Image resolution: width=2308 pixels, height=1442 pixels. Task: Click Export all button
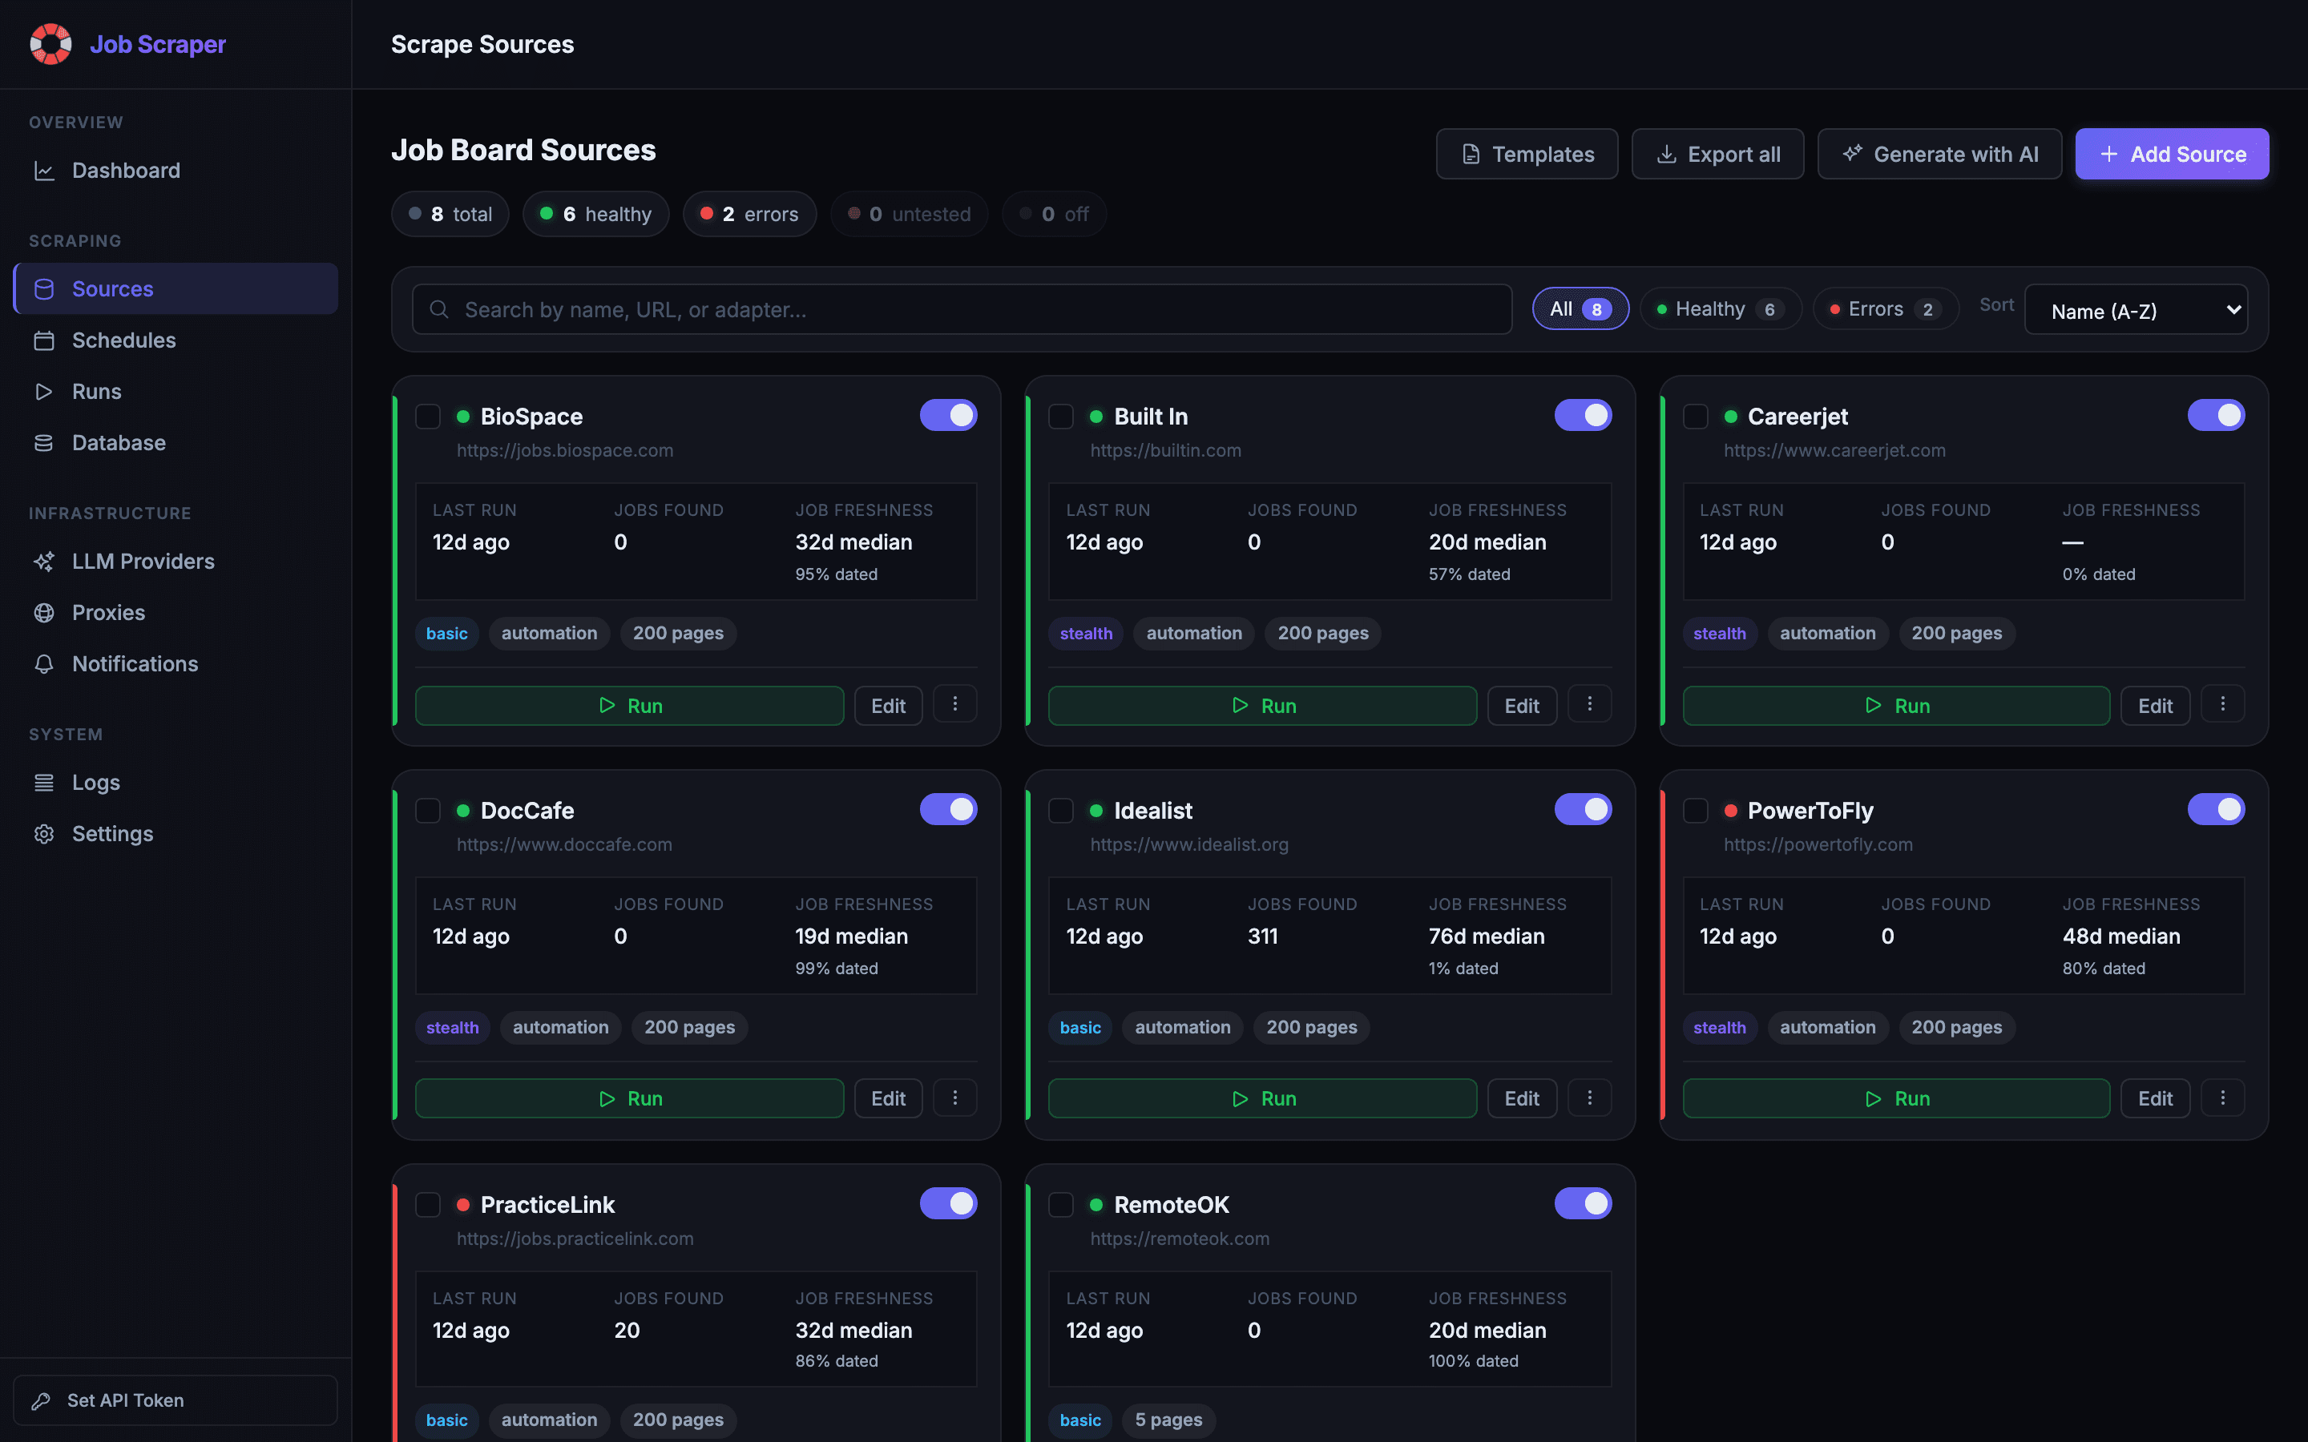pyautogui.click(x=1717, y=154)
